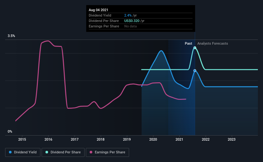Click the Analysts Forecasts label

tap(212, 43)
